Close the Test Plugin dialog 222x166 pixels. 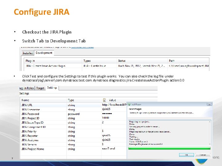click(x=209, y=104)
